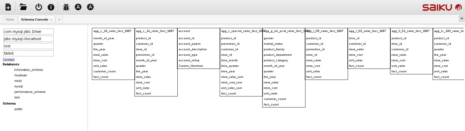Screen dimensions: 465x131
Task: Click account_type column
Action: click(x=188, y=55)
